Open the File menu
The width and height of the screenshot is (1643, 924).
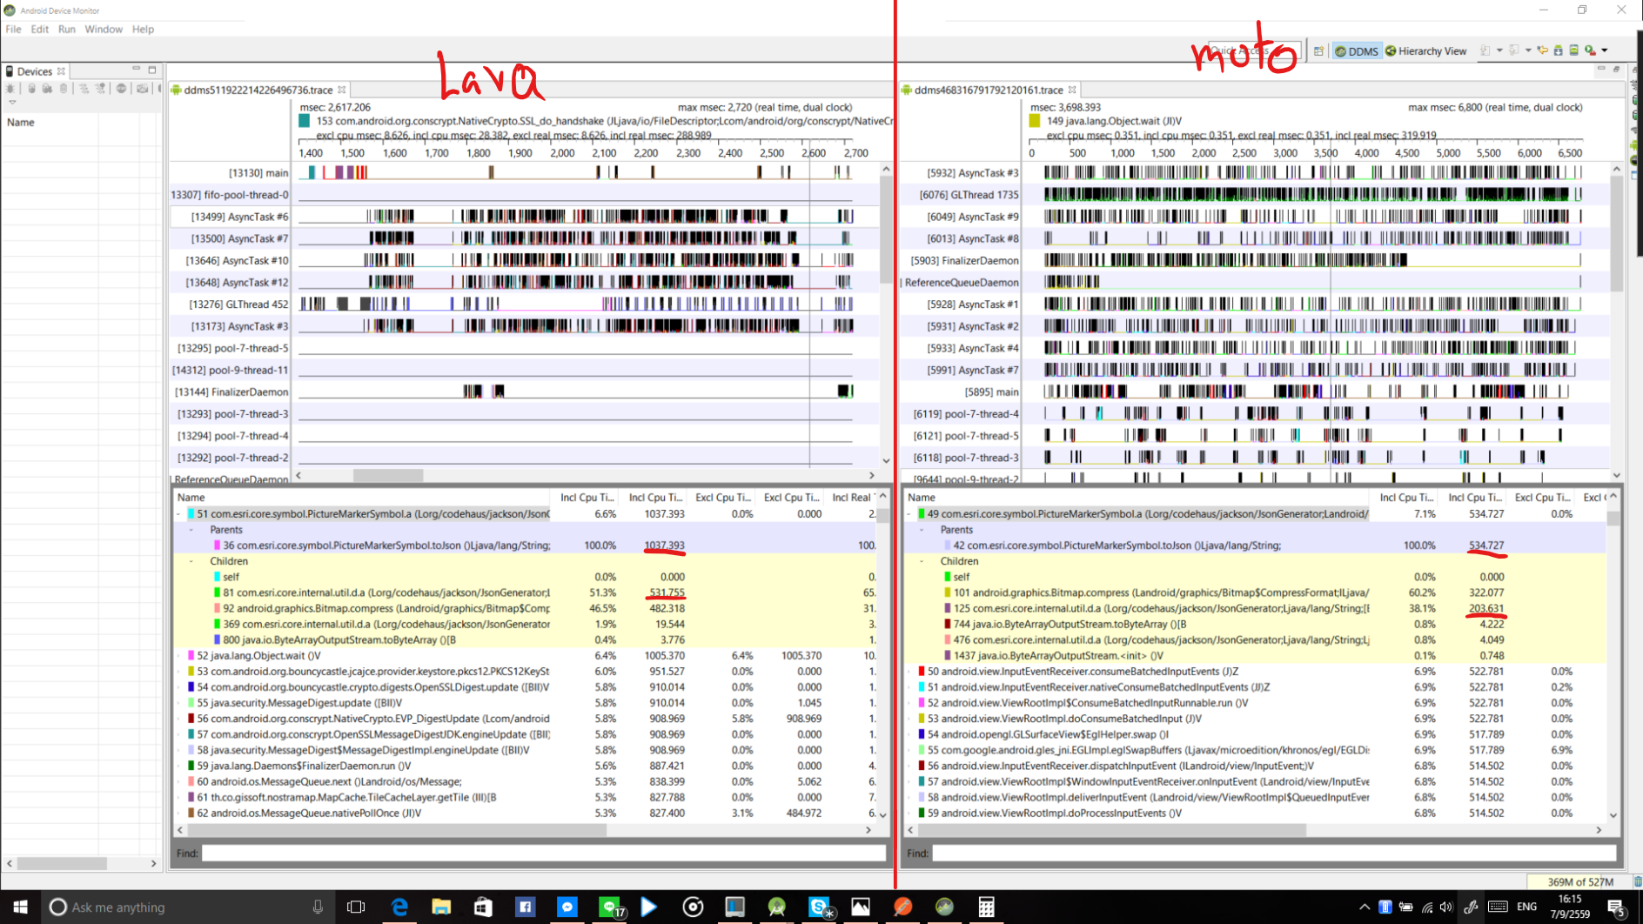click(x=13, y=29)
